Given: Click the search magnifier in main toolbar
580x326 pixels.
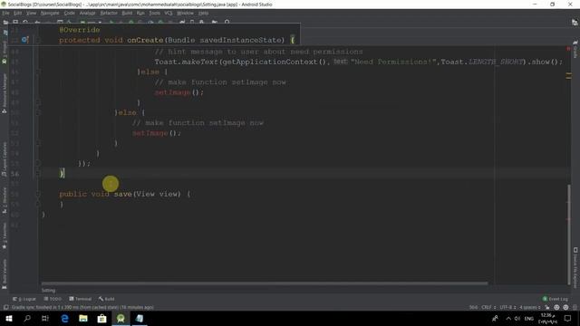Looking at the screenshot, I should tap(227, 23).
